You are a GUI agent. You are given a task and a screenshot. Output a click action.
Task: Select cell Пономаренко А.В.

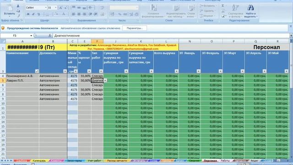click(22, 76)
